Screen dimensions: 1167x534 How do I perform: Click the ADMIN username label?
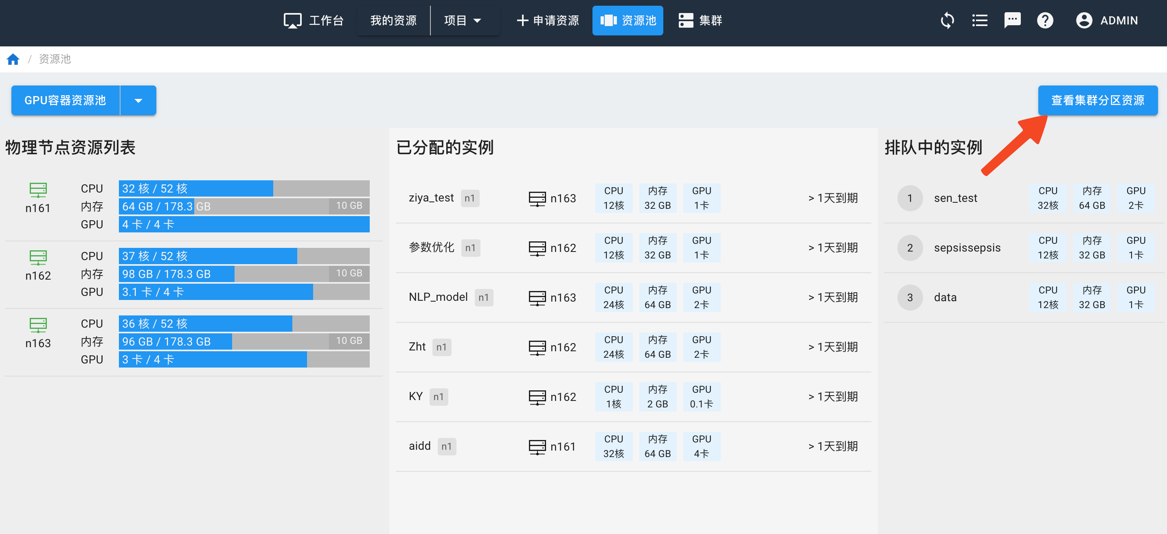coord(1119,20)
